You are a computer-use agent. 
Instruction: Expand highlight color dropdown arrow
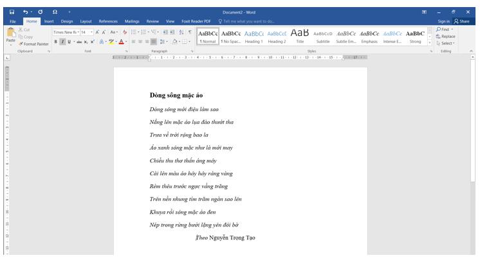116,42
